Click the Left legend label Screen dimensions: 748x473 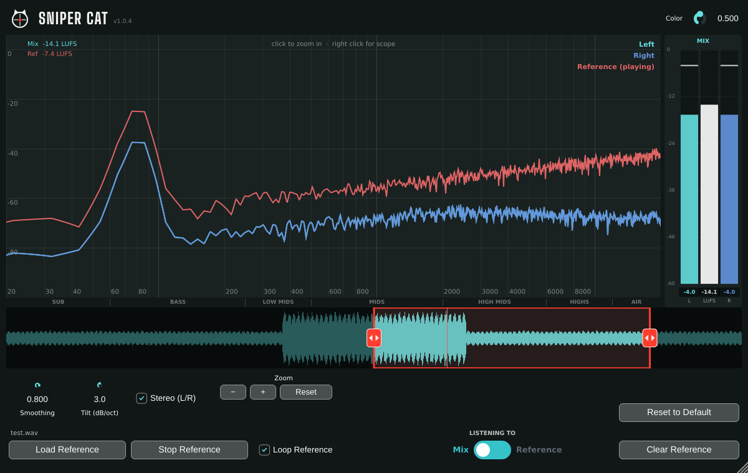[x=646, y=44]
